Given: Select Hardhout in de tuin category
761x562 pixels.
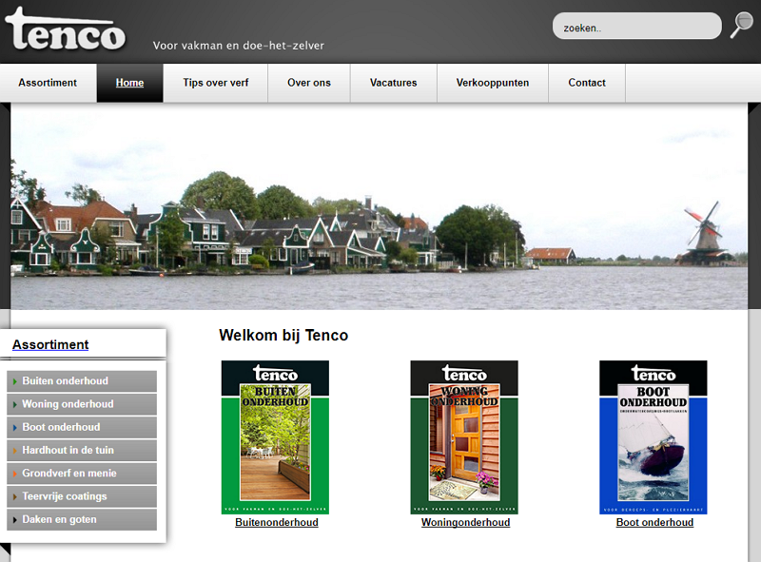Looking at the screenshot, I should (82, 451).
